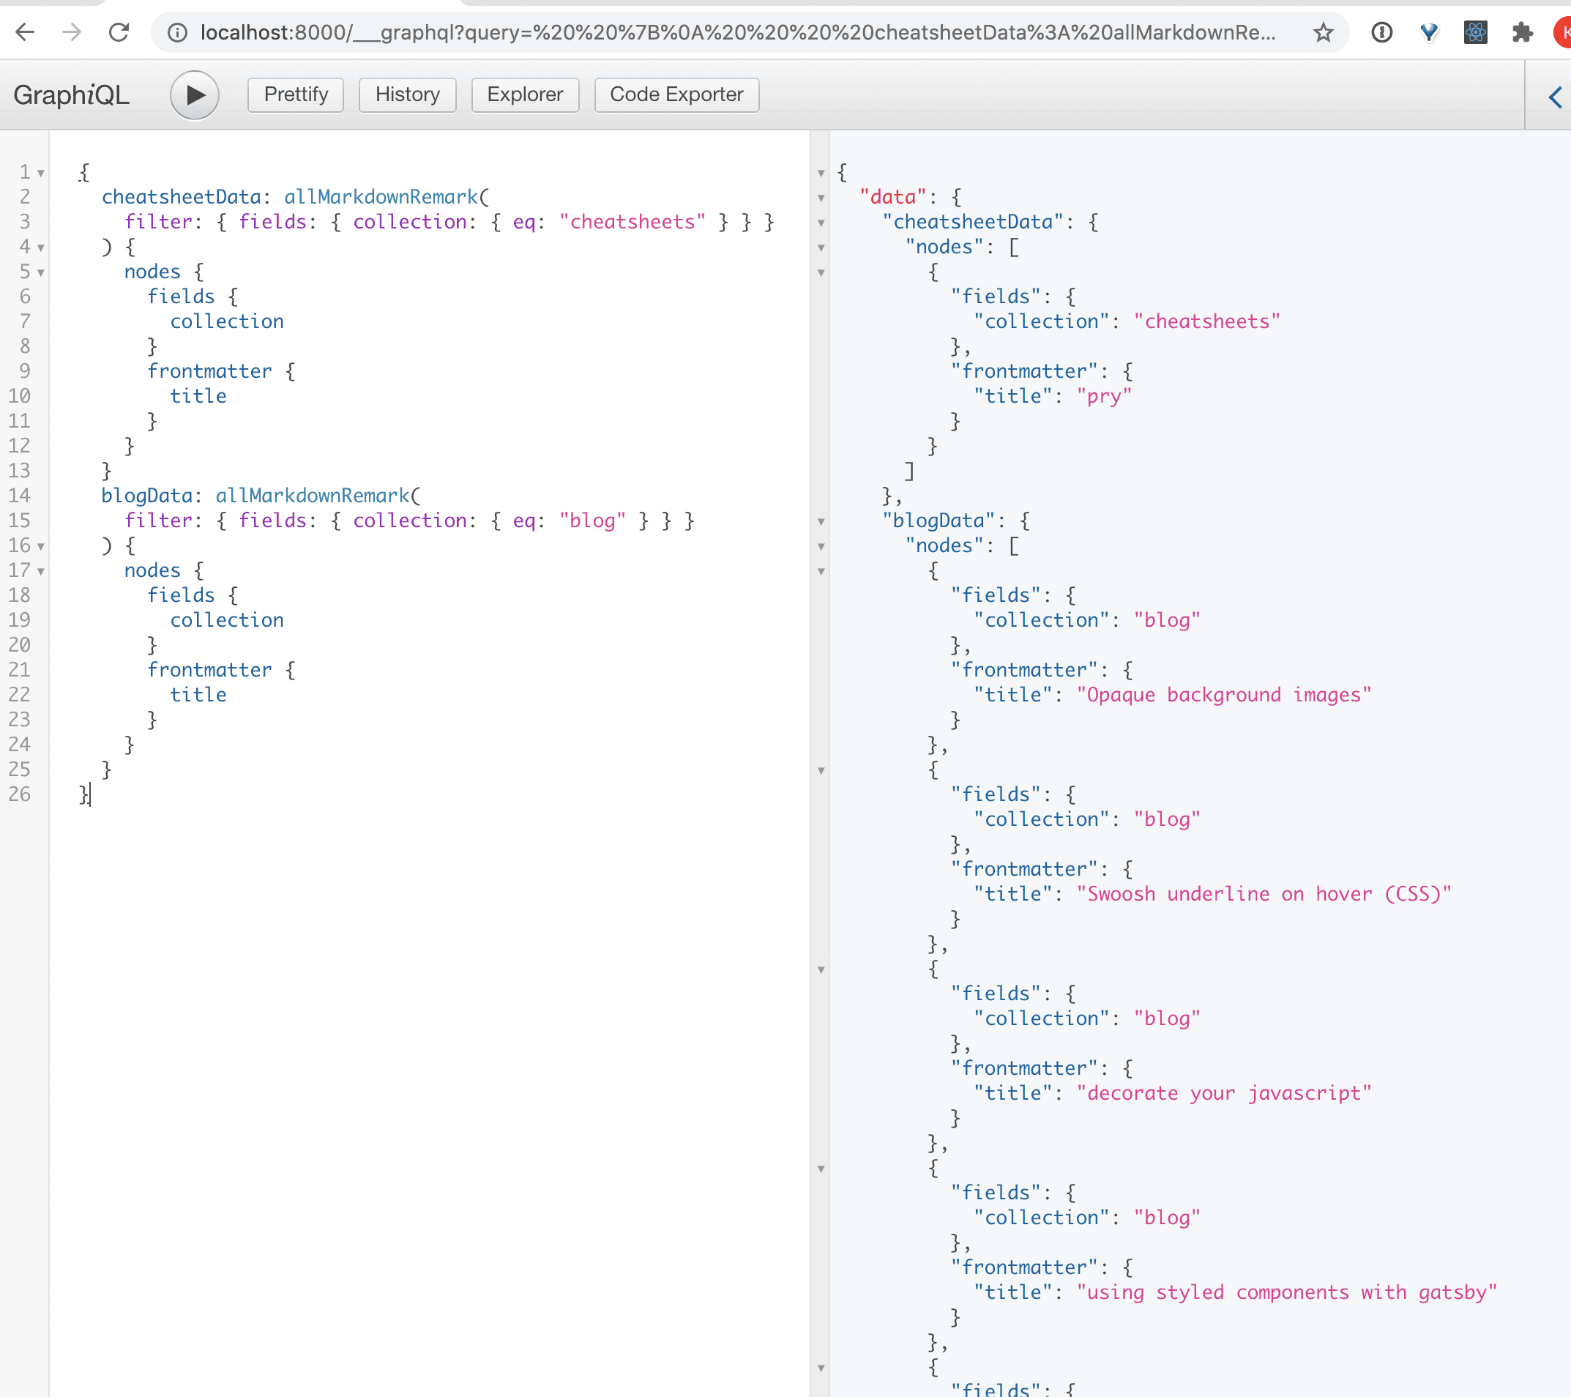Click the 1Password extension icon
This screenshot has width=1571, height=1397.
pyautogui.click(x=1381, y=32)
